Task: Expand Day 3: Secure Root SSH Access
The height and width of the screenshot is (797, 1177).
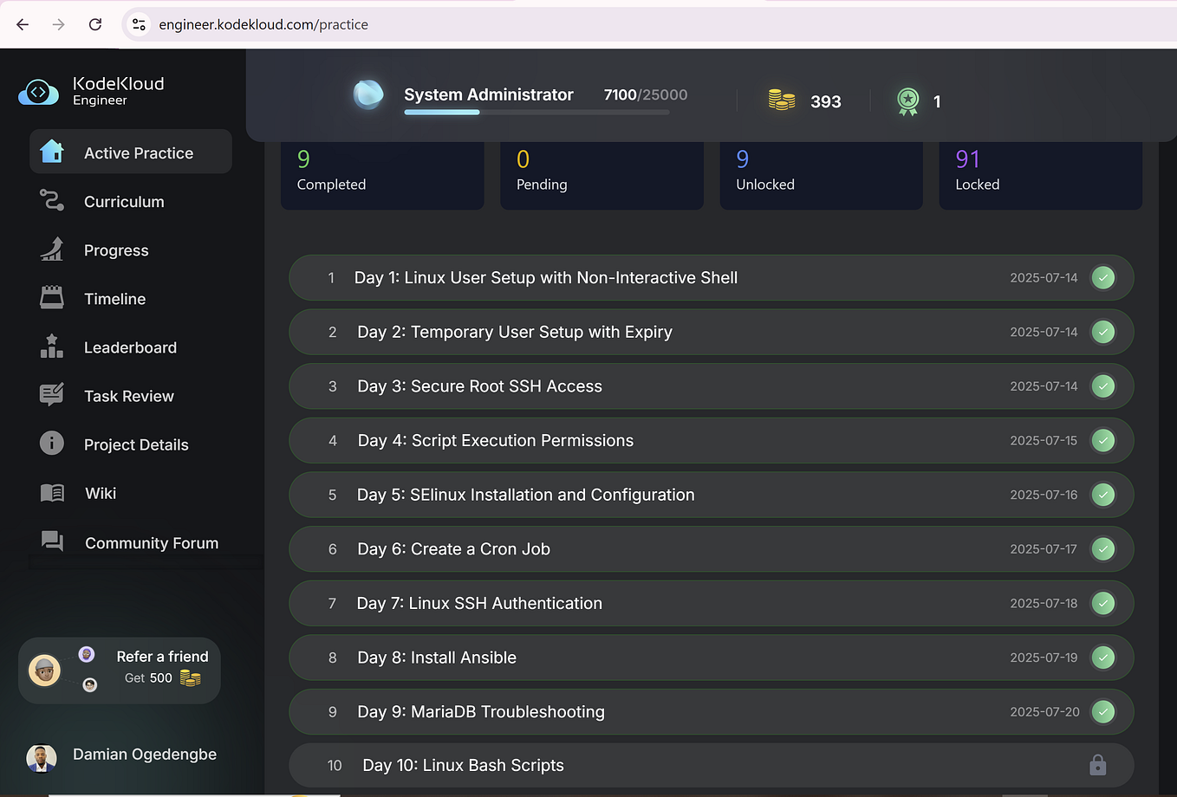Action: coord(607,386)
